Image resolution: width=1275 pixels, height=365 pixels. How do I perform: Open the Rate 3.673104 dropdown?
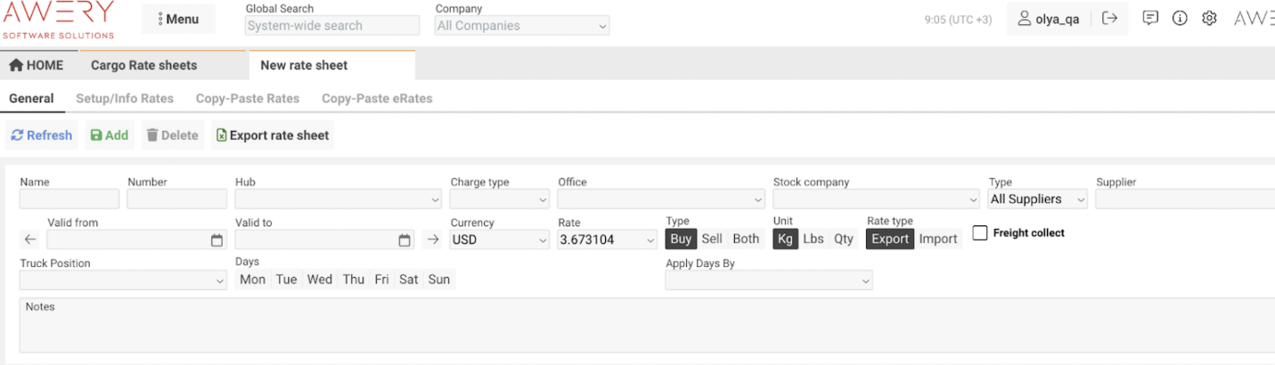click(x=608, y=239)
